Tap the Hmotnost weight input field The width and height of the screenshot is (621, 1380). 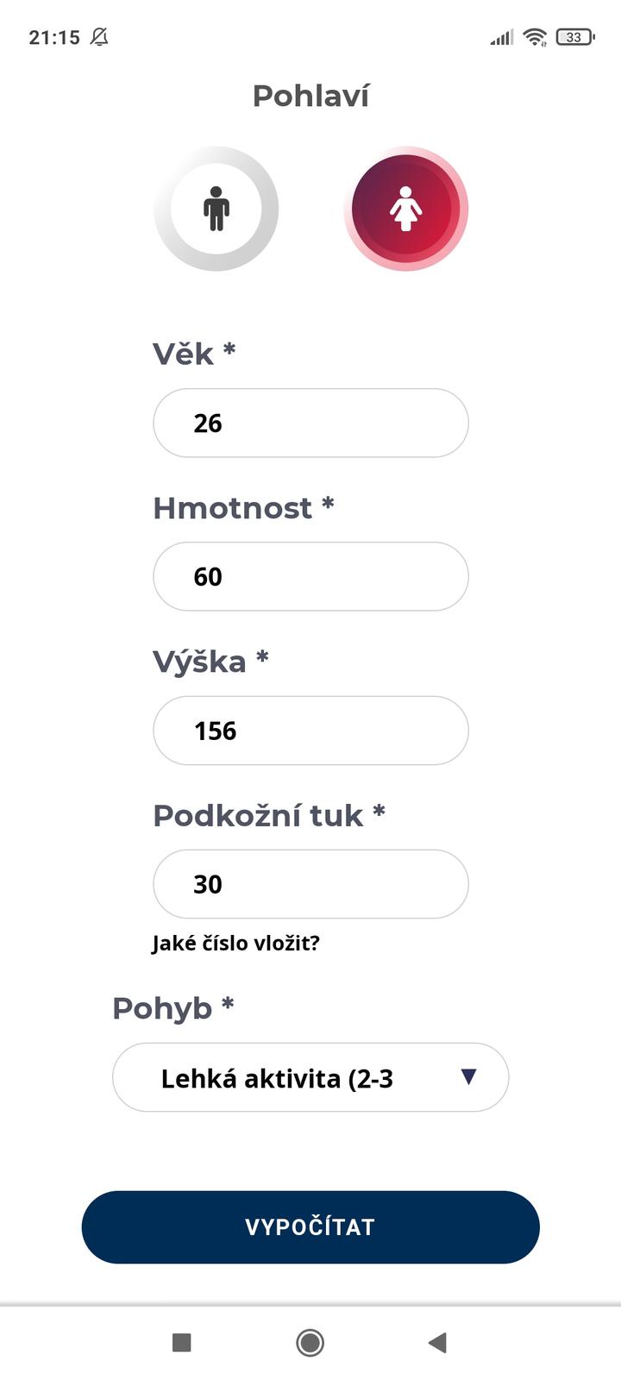[x=310, y=576]
